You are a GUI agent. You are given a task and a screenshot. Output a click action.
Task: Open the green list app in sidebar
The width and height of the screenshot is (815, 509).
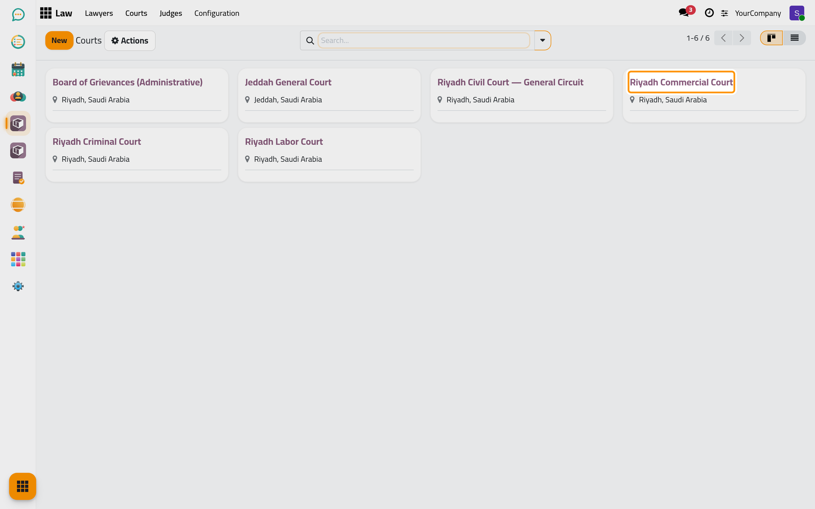coord(18,42)
